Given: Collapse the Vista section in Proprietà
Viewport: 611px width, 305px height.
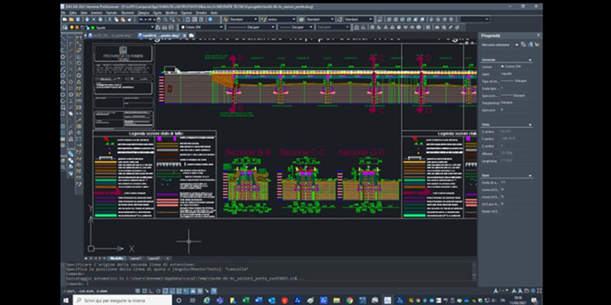Looking at the screenshot, I should (530, 124).
